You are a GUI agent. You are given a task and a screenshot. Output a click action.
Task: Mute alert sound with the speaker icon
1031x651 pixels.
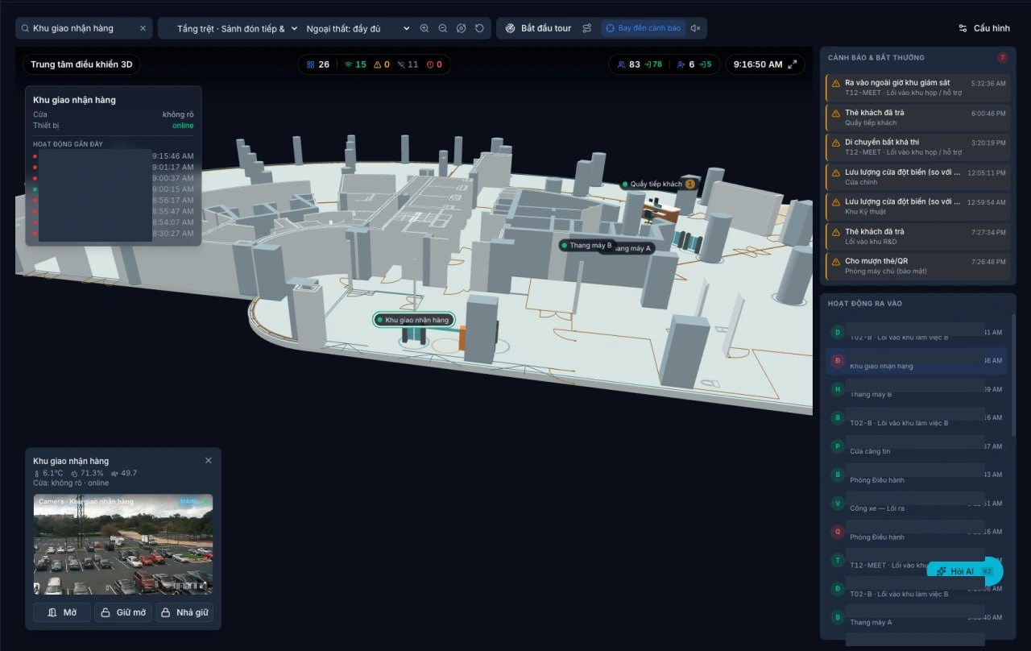[696, 28]
